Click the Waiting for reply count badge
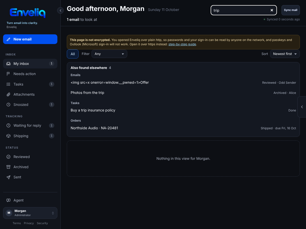 point(52,125)
